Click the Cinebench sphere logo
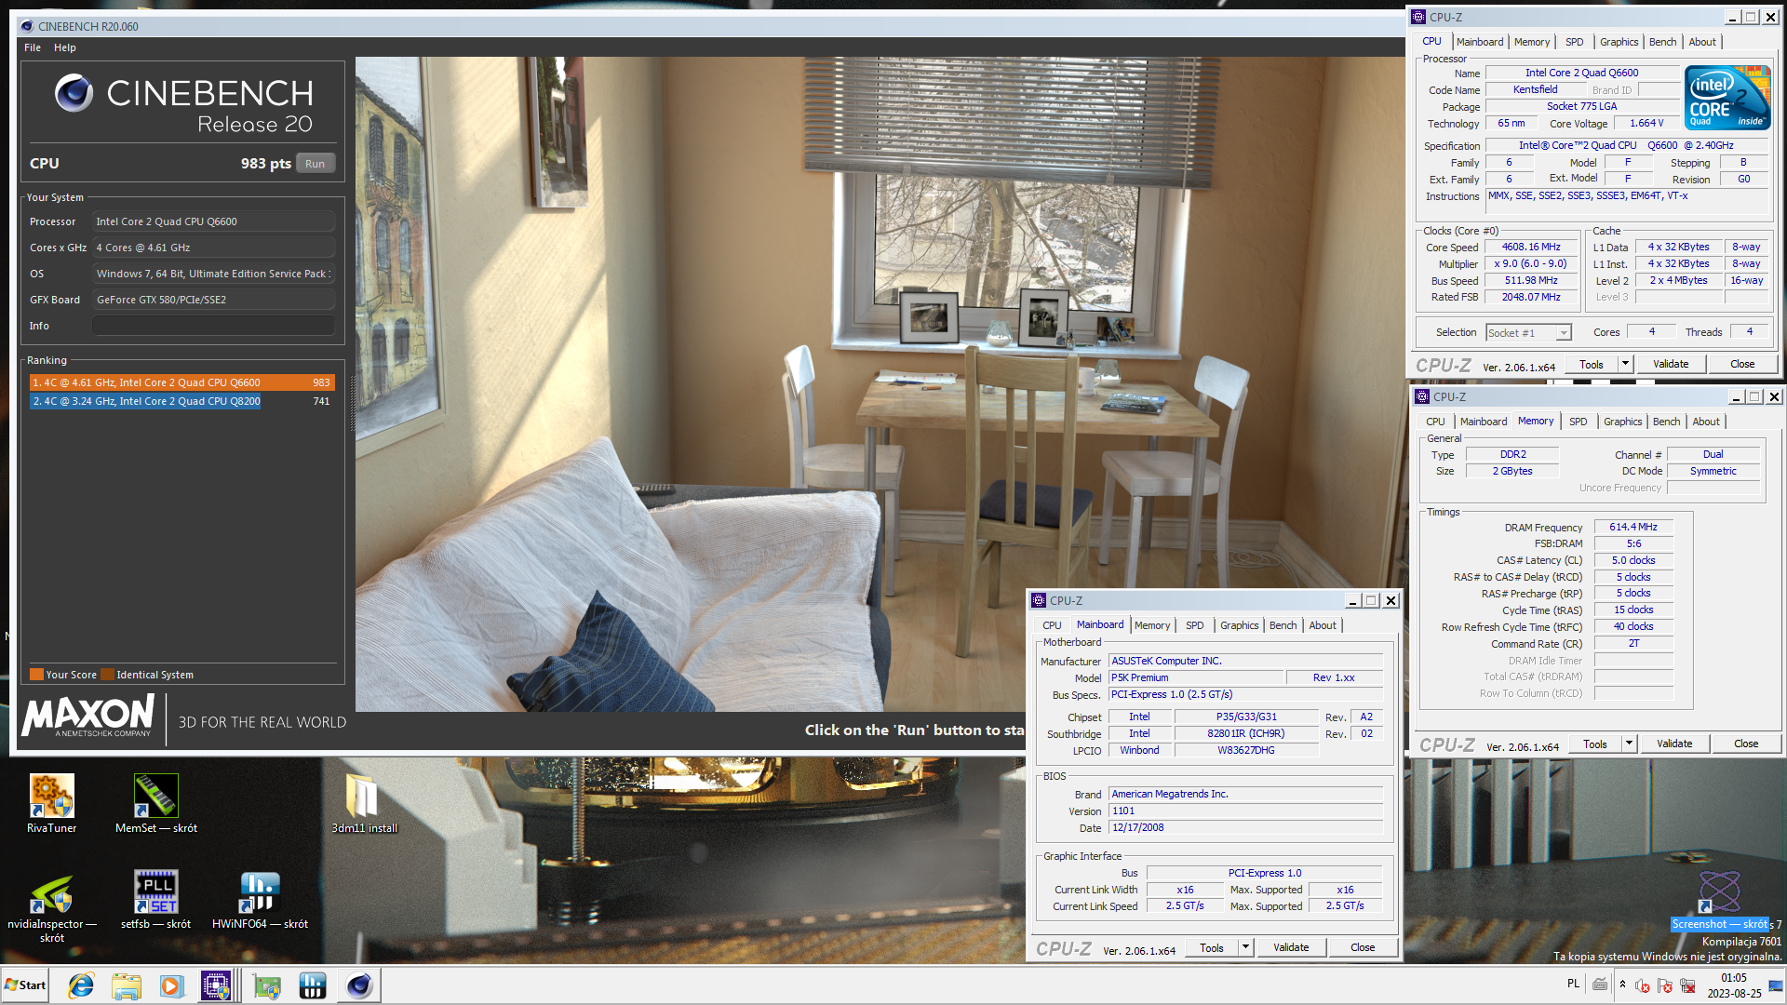The image size is (1787, 1005). pos(74,93)
